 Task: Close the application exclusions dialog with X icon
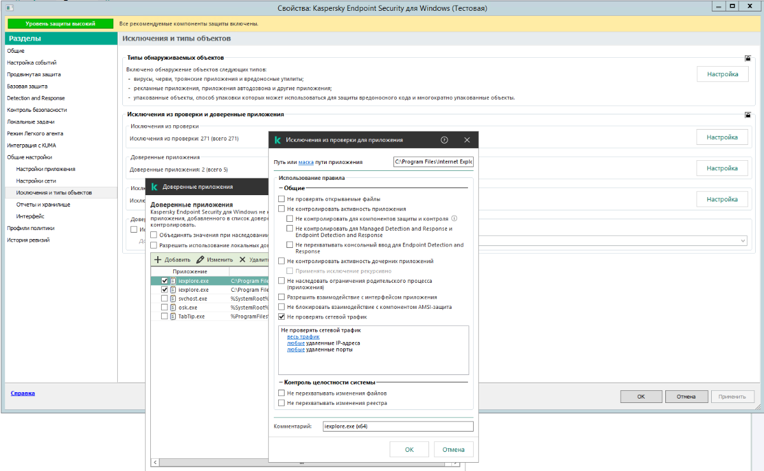click(467, 140)
